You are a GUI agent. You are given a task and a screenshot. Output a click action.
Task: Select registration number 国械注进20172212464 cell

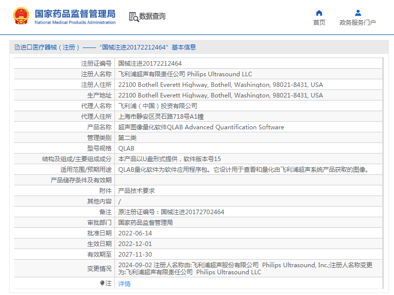coord(150,64)
